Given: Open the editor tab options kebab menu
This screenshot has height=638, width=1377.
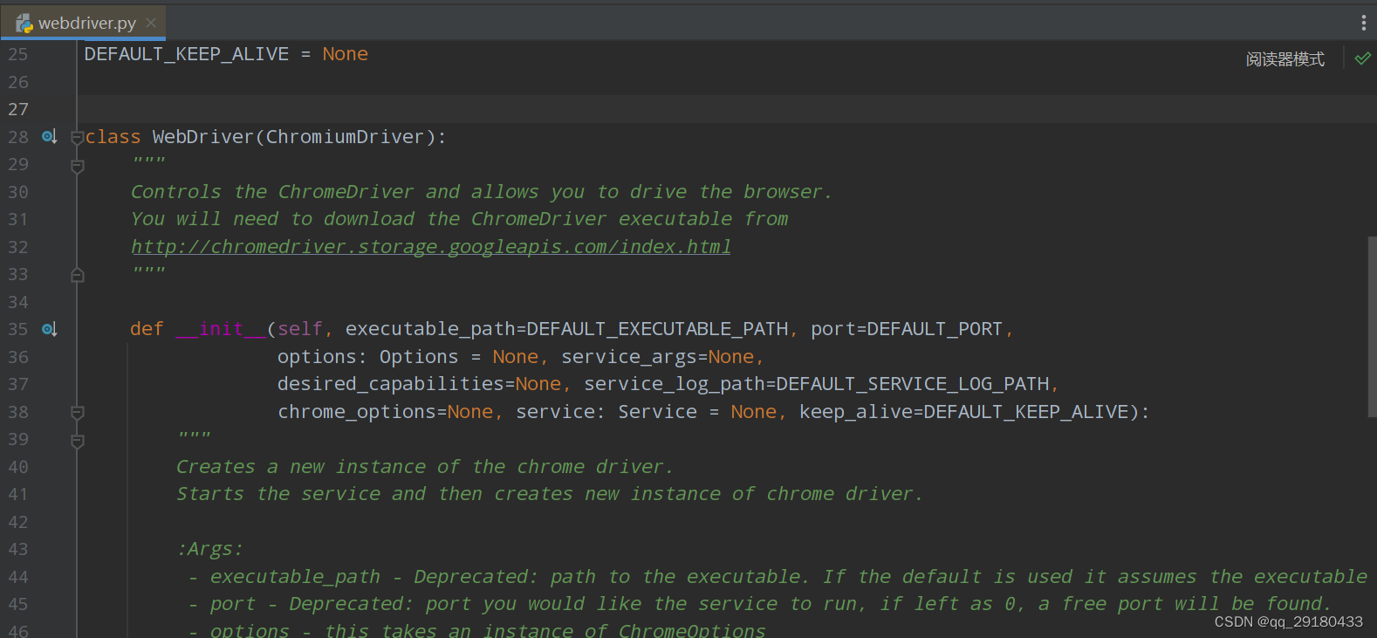Looking at the screenshot, I should (1363, 23).
